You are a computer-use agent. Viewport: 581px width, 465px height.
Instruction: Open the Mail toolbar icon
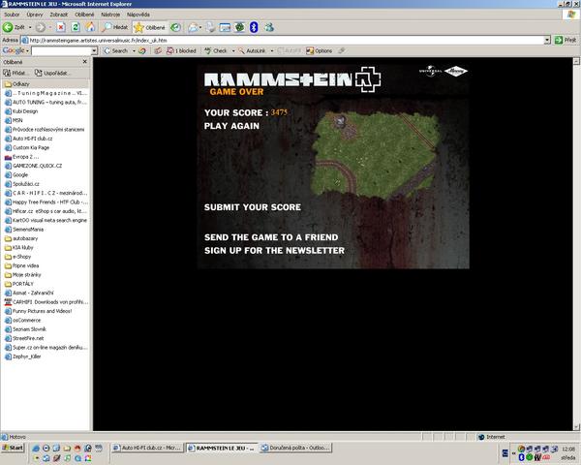[193, 27]
